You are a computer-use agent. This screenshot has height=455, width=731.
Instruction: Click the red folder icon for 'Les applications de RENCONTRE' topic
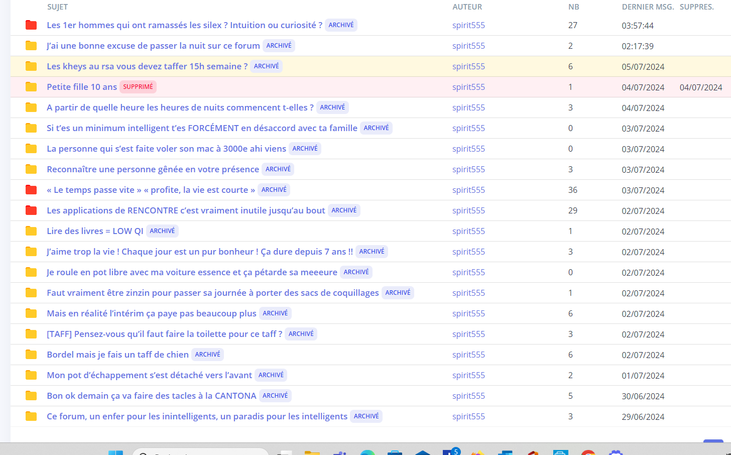tap(31, 210)
